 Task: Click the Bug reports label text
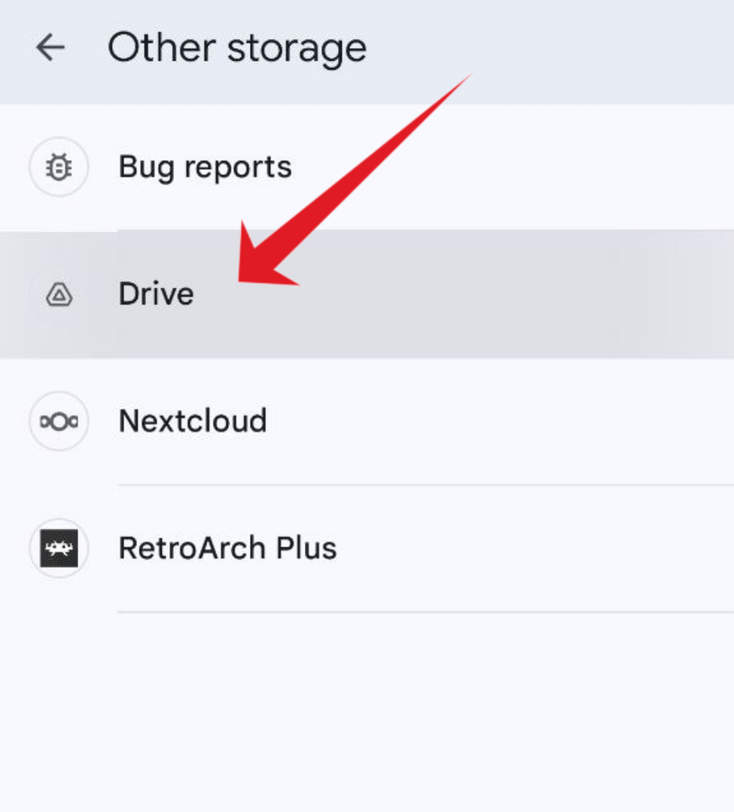point(205,167)
